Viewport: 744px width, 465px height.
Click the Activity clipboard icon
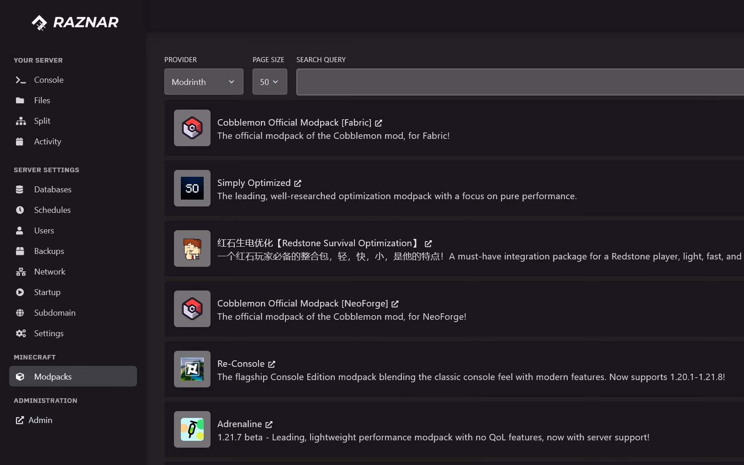point(20,142)
